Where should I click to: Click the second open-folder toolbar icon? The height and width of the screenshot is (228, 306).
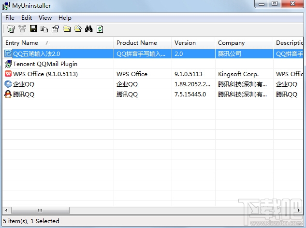coord(78,29)
